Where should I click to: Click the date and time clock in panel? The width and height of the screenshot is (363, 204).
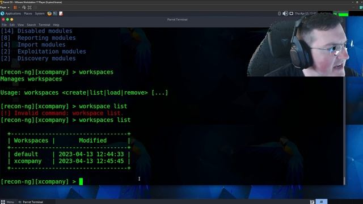point(306,14)
